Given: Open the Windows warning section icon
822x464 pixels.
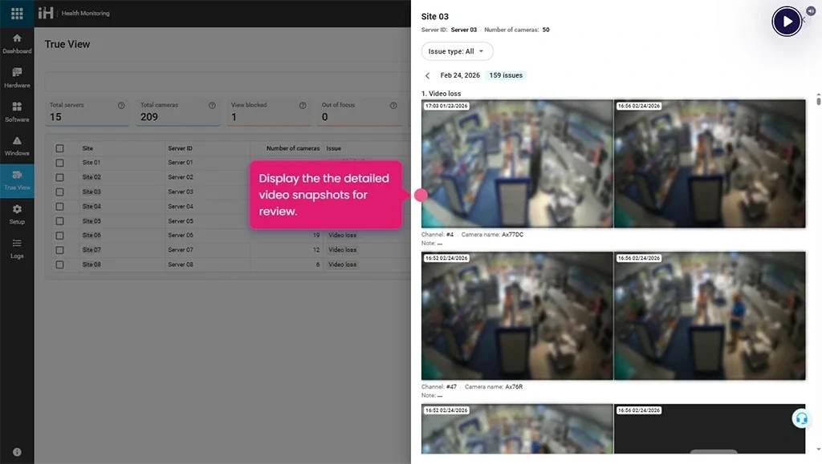Looking at the screenshot, I should 17,145.
